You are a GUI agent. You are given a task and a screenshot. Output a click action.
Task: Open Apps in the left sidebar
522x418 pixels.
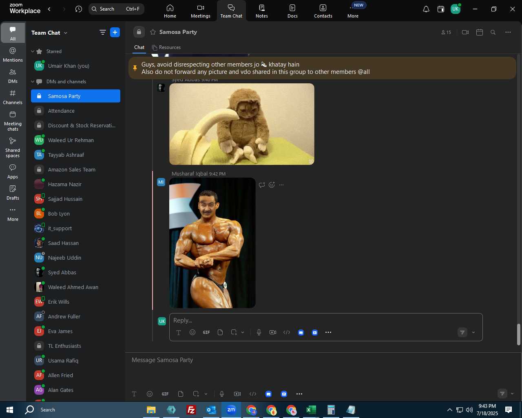pyautogui.click(x=13, y=171)
